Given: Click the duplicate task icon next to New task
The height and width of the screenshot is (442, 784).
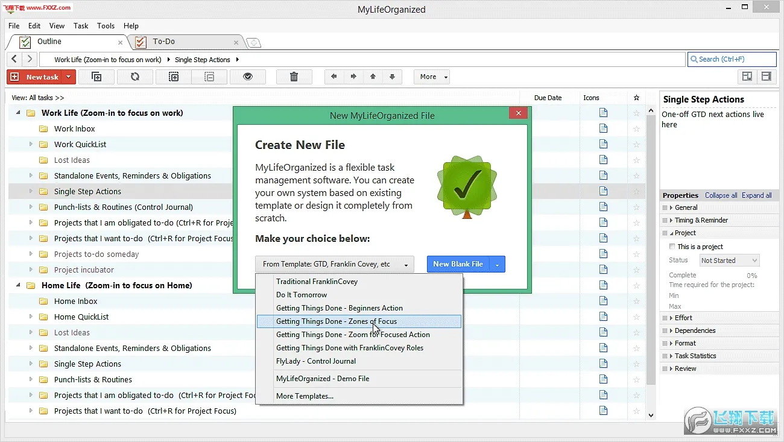Looking at the screenshot, I should tap(96, 77).
